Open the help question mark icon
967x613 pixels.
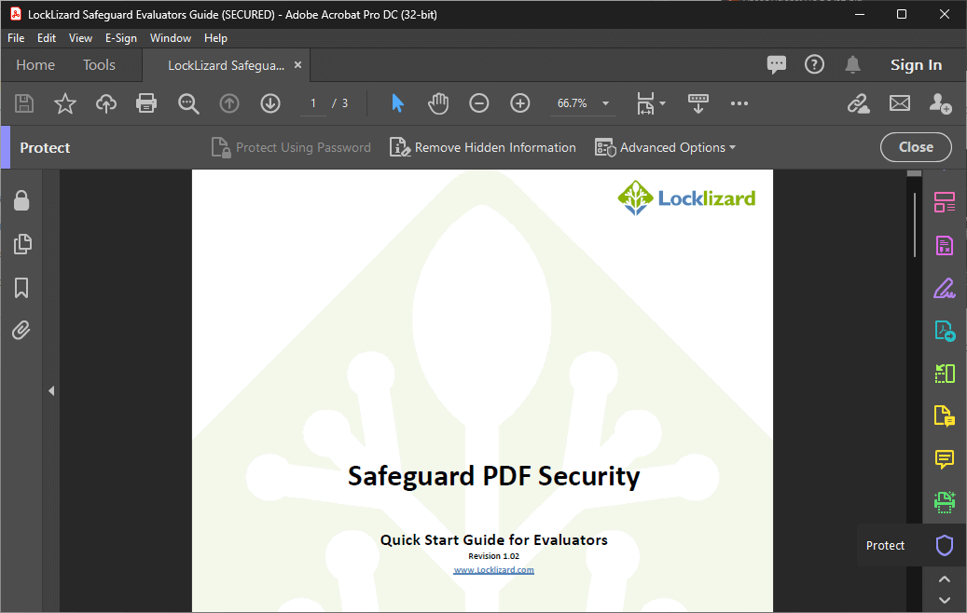click(814, 64)
